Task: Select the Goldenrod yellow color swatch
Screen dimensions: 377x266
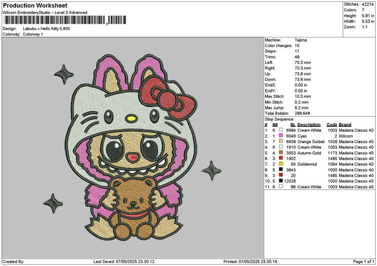Action: click(x=281, y=164)
